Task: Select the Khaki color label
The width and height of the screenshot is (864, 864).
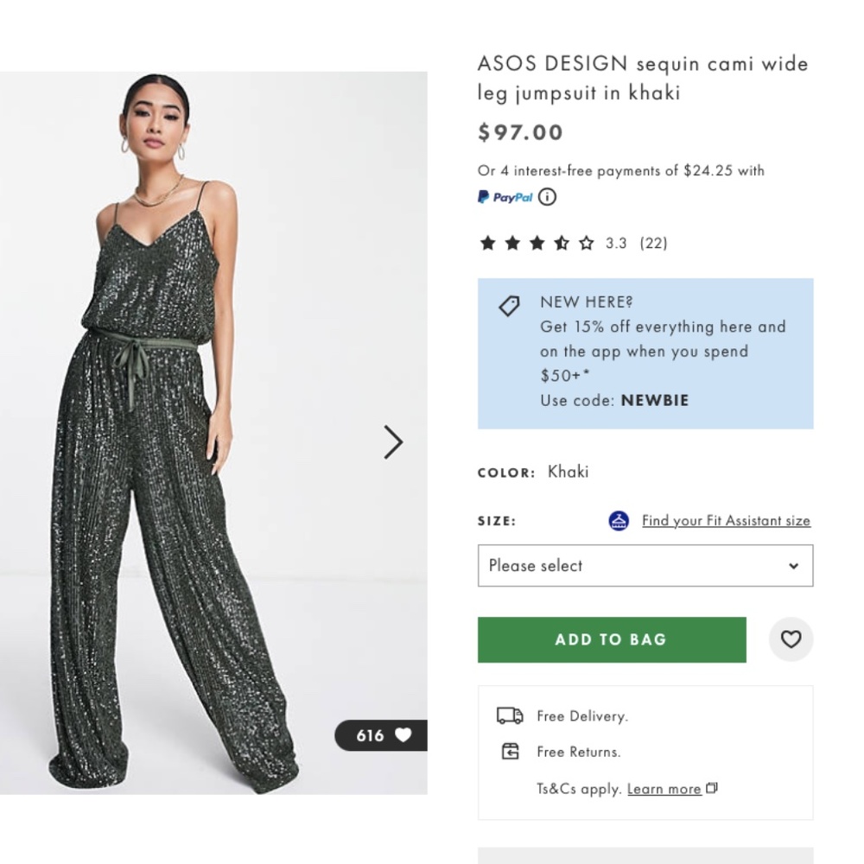Action: pyautogui.click(x=568, y=472)
